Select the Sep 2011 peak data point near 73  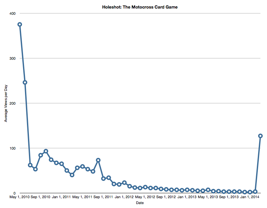[98, 160]
